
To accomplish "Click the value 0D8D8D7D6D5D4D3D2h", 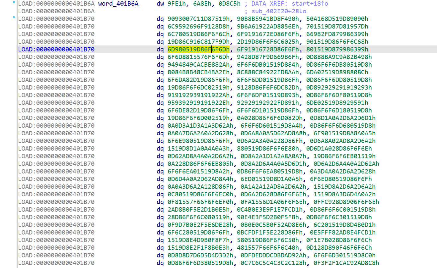I will 200,255.
